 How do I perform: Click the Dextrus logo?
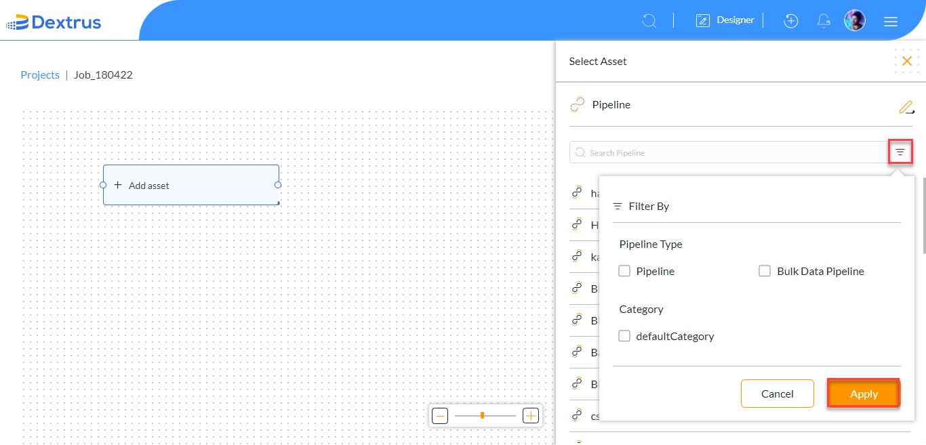(x=54, y=22)
